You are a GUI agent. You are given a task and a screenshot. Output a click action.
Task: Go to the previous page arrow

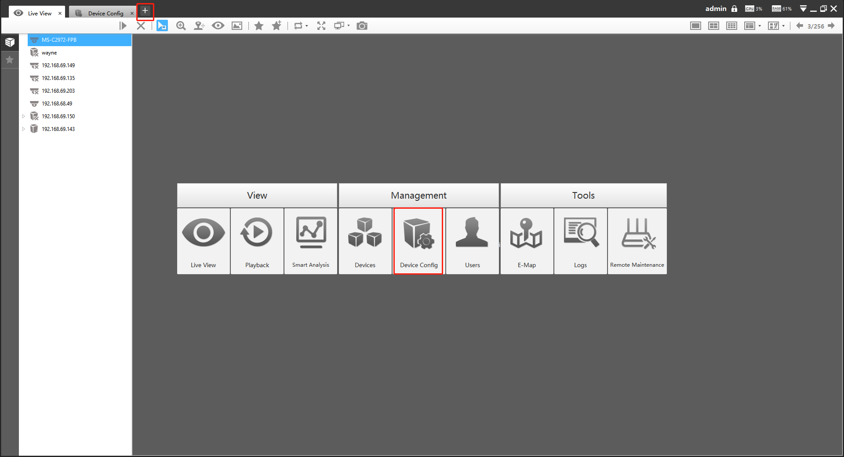tap(800, 26)
